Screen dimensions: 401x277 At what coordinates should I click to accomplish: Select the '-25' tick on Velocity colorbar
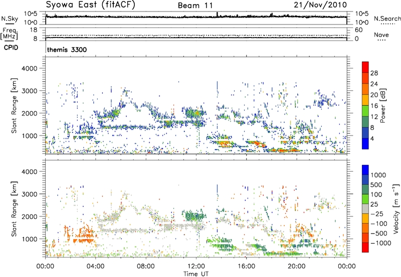[377, 213]
